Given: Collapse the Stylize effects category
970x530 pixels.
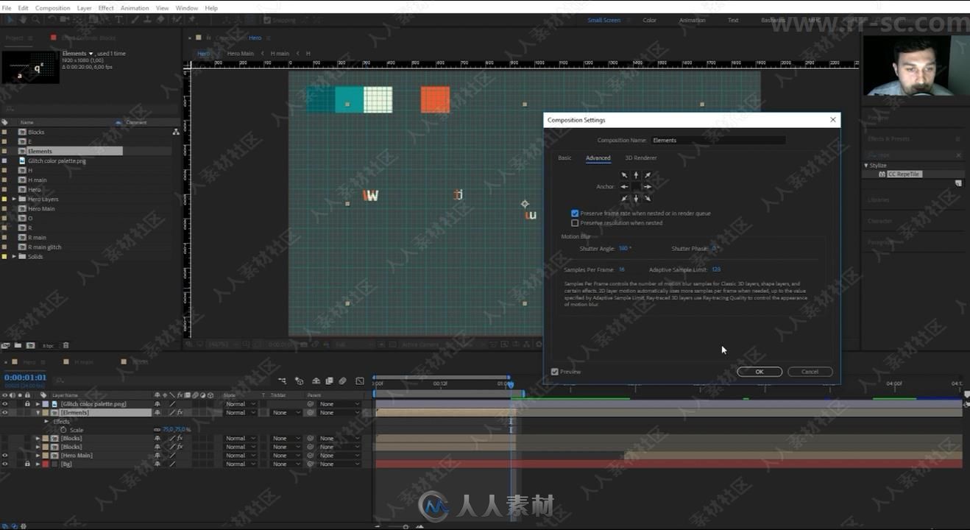Looking at the screenshot, I should (x=866, y=166).
